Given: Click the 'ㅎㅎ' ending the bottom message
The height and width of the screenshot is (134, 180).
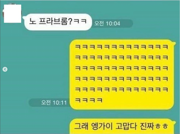Looking at the screenshot, I should (161, 126).
